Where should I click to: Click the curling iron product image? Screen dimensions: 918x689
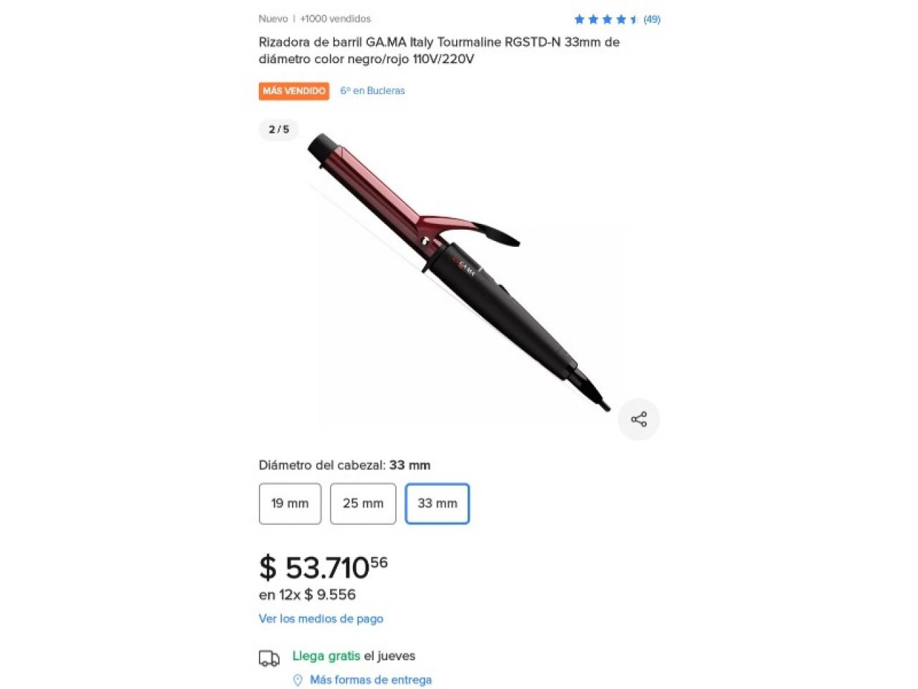click(459, 273)
